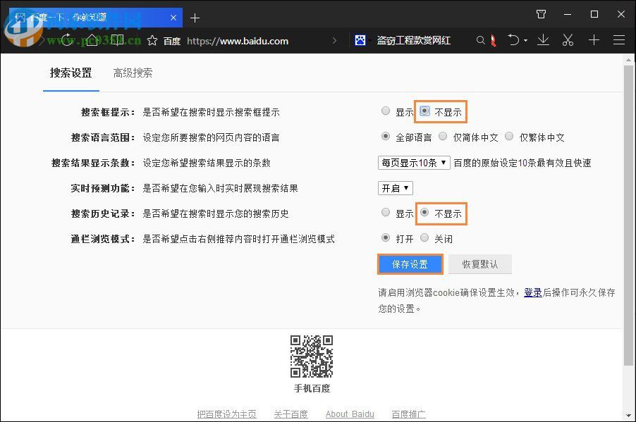
Task: Click the 保存设置 button
Action: coord(410,263)
